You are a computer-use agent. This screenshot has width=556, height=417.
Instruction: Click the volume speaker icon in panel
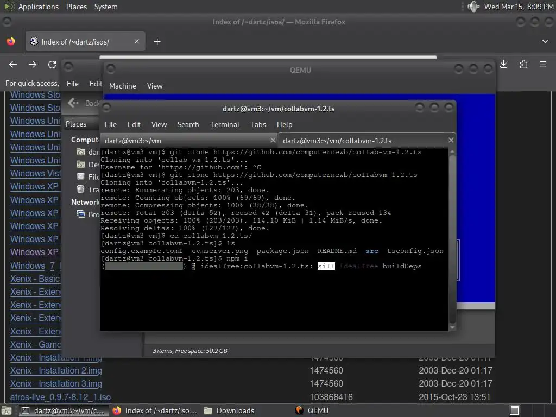pyautogui.click(x=473, y=7)
